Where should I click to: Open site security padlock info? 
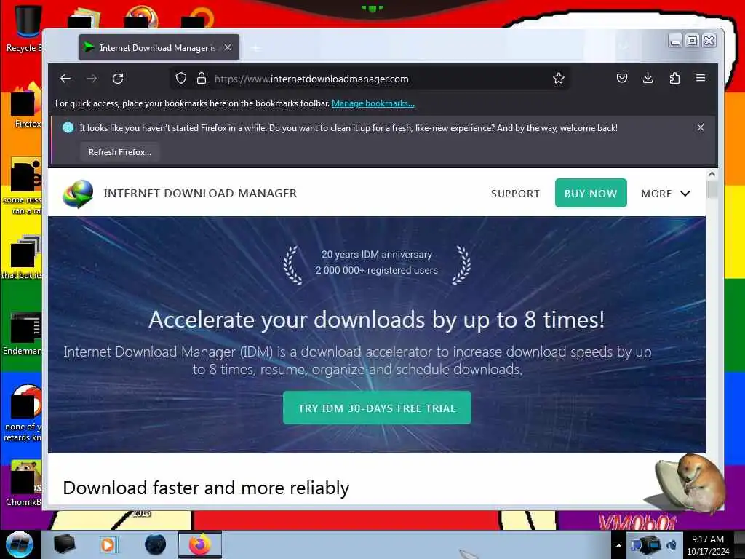[202, 79]
